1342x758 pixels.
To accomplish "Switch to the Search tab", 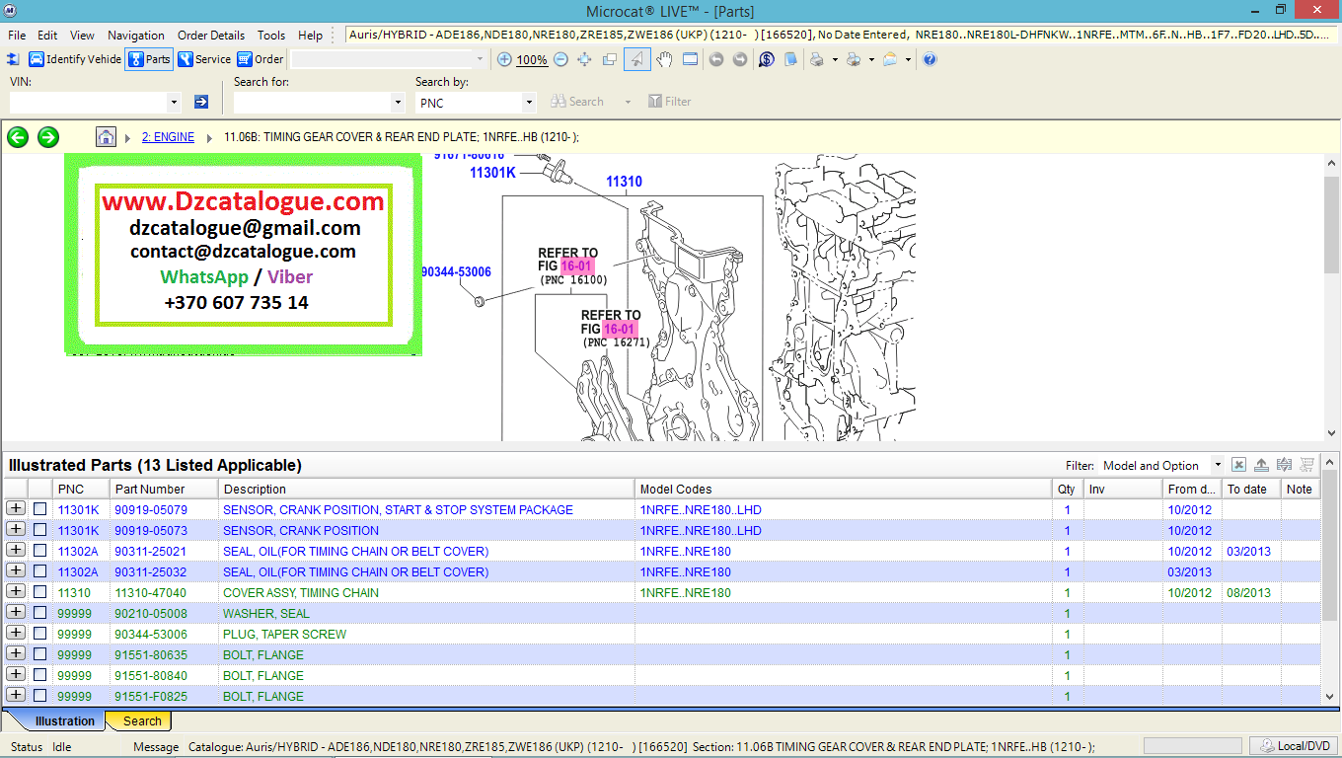I will (142, 720).
